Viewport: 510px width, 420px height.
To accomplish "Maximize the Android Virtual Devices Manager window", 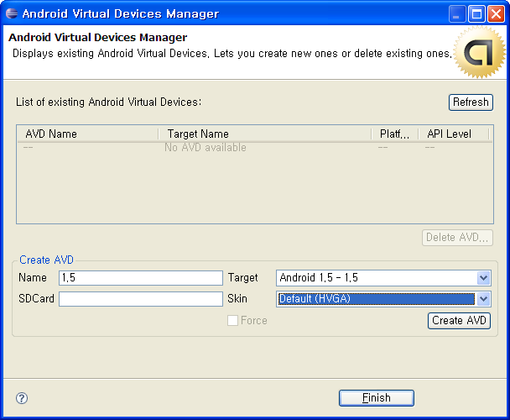I will click(476, 14).
